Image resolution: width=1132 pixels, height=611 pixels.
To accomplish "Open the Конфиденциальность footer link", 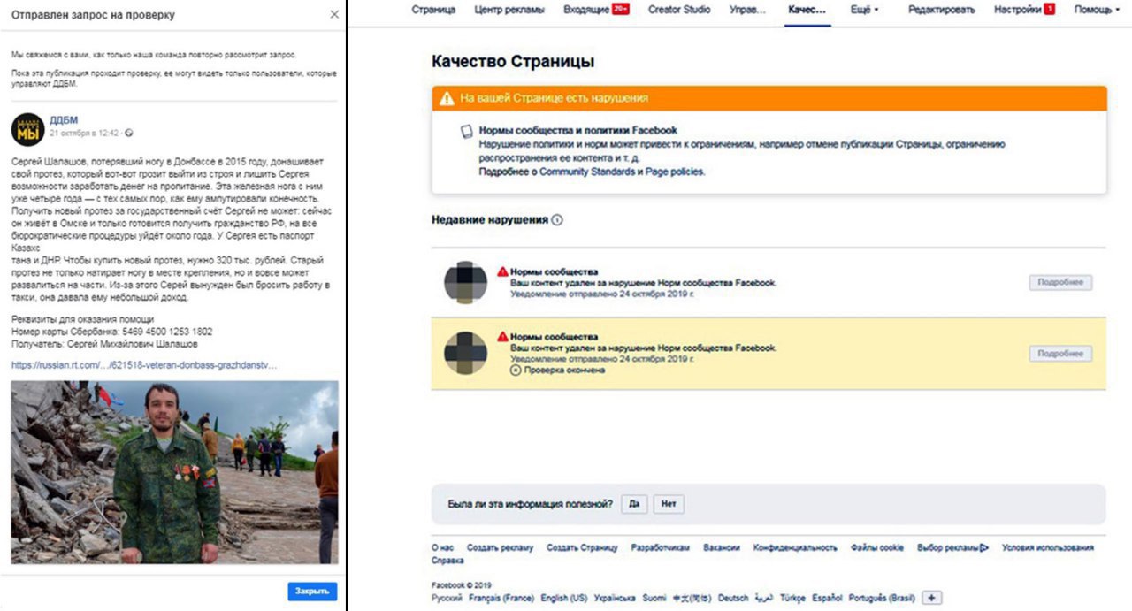I will [795, 548].
